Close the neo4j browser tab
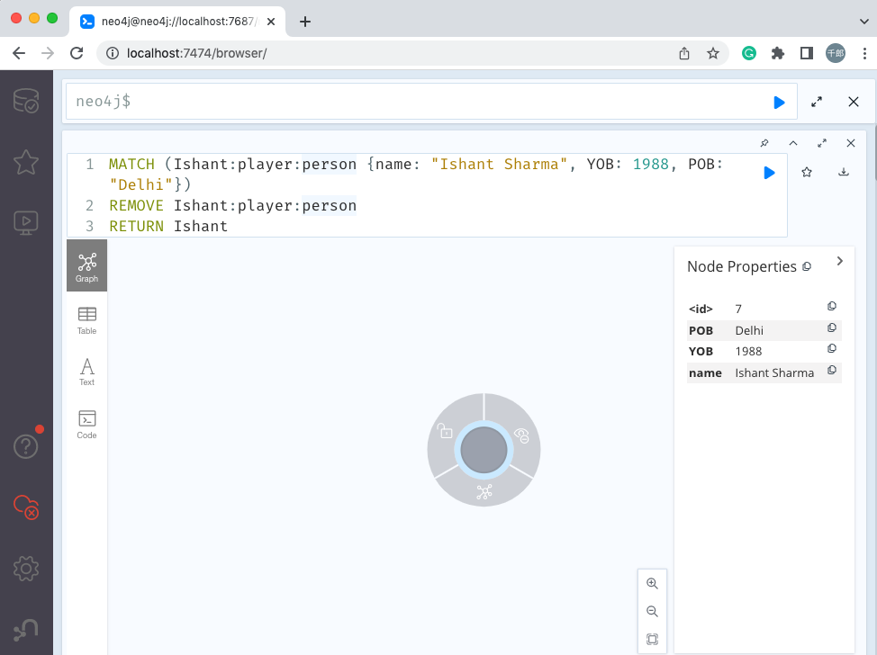Screen dimensions: 877x655 point(271,22)
